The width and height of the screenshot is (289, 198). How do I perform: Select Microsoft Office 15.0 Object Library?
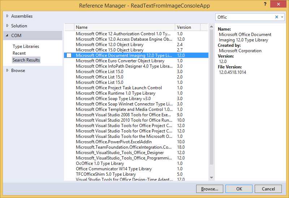(136, 50)
